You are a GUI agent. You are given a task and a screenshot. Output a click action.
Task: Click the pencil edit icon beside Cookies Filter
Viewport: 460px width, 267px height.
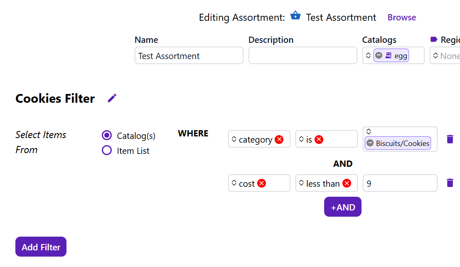[x=112, y=98]
